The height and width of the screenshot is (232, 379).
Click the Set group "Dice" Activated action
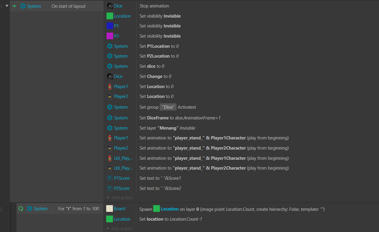[168, 107]
